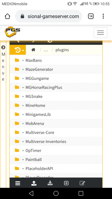Select the Multiverse-Inventories folder name
The width and height of the screenshot is (112, 199).
pyautogui.click(x=46, y=141)
